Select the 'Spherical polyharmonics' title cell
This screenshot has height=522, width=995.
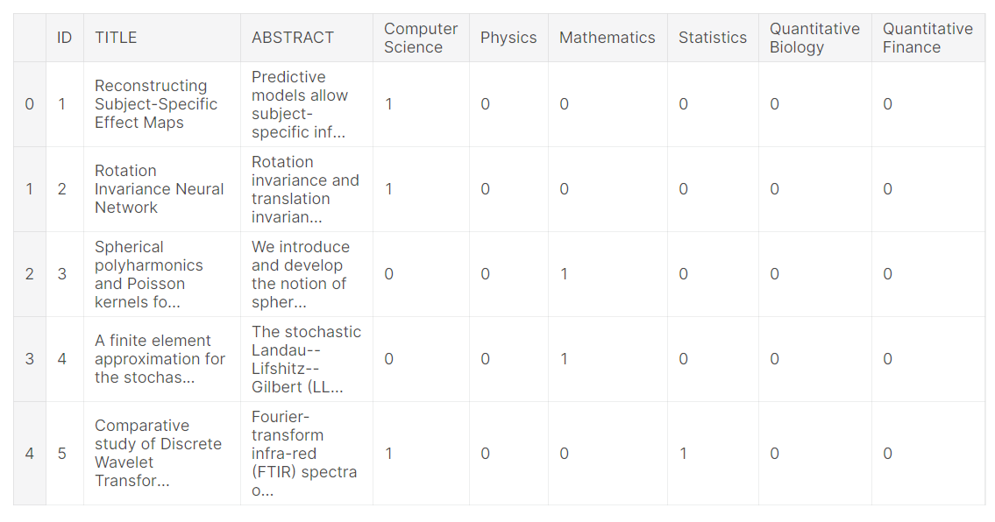click(x=162, y=274)
